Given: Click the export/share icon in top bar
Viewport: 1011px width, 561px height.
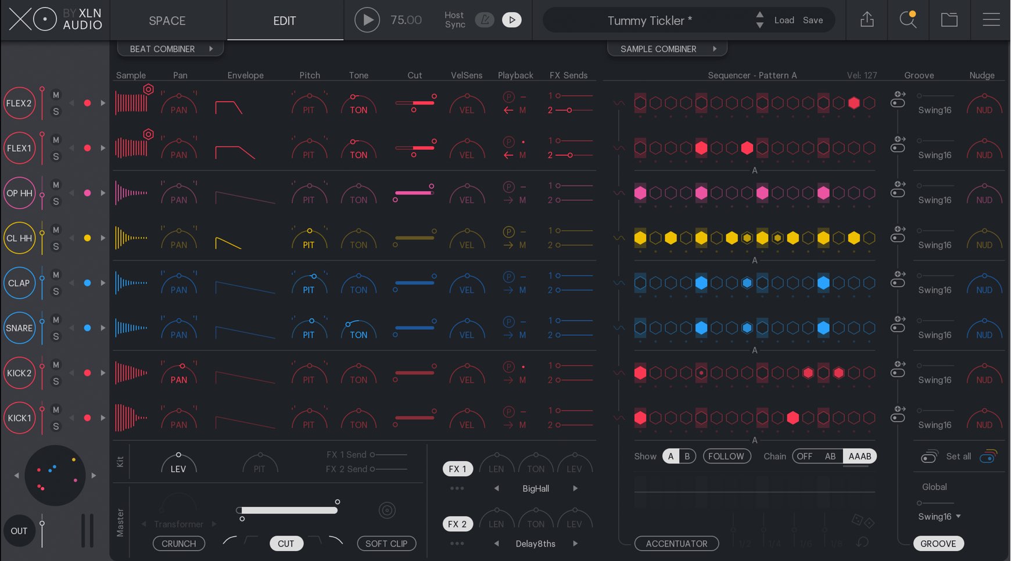Looking at the screenshot, I should (x=867, y=20).
